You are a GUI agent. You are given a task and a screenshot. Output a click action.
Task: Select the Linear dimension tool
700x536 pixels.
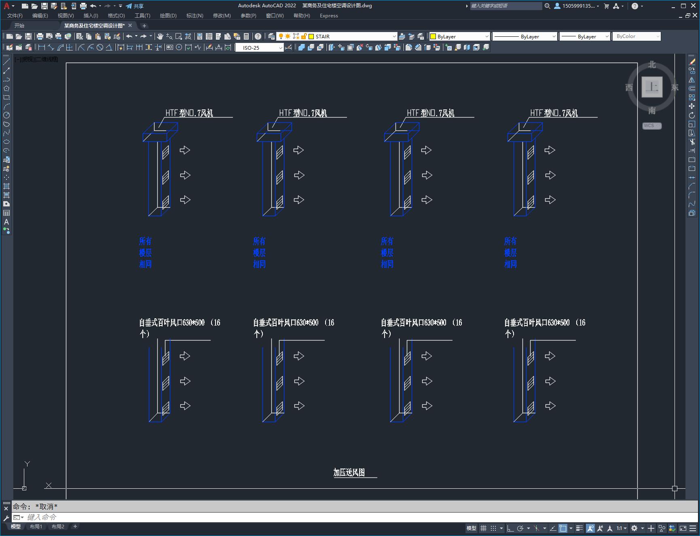pyautogui.click(x=42, y=48)
